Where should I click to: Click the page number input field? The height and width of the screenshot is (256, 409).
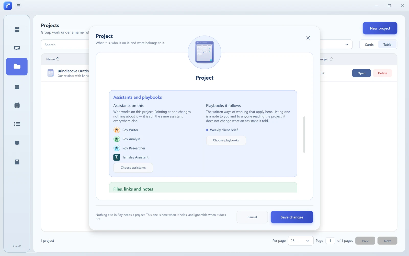[x=330, y=241]
